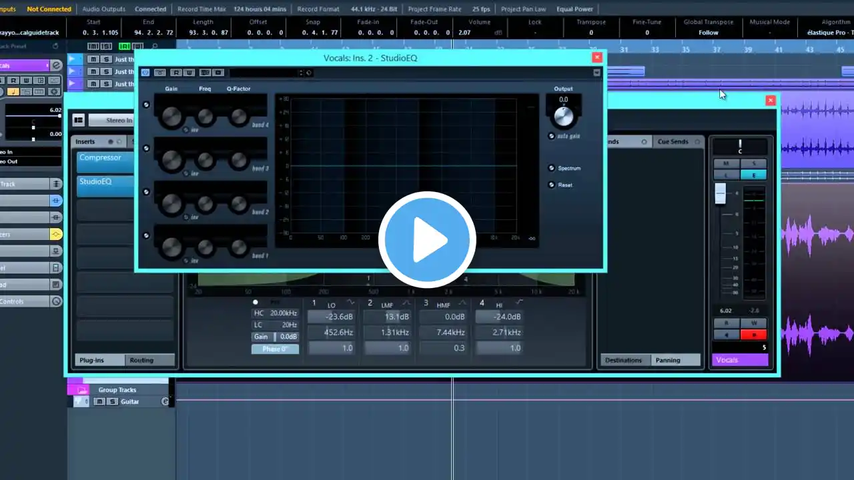This screenshot has height=480, width=854.
Task: Enable Write automation in StudioEQ header
Action: [x=189, y=73]
